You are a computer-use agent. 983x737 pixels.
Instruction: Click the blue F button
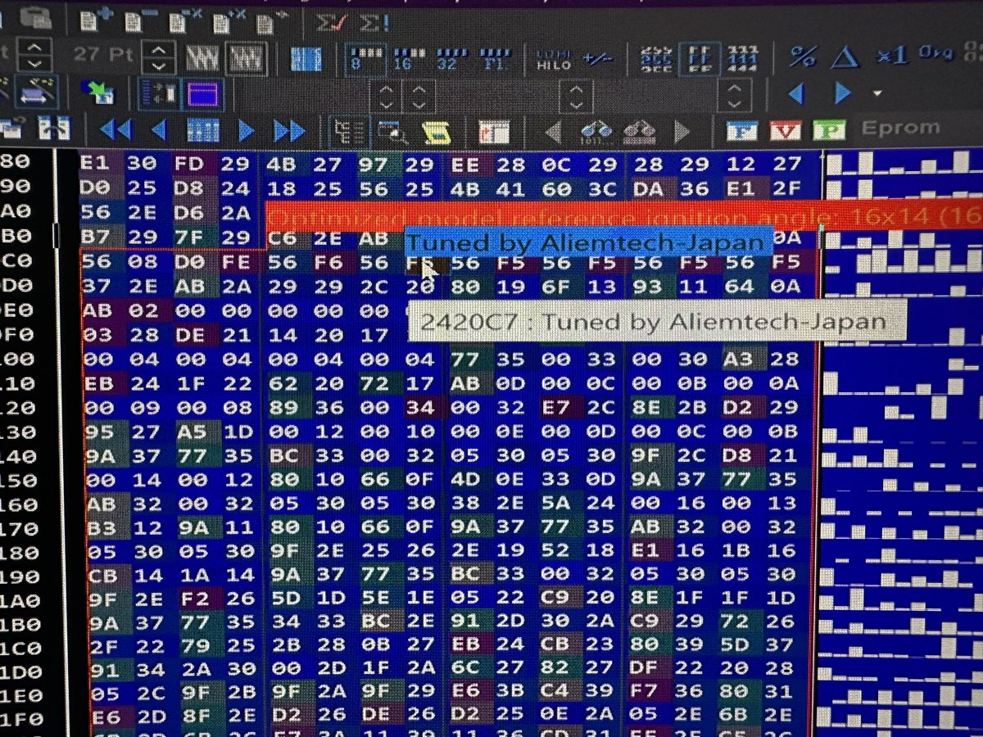point(741,130)
